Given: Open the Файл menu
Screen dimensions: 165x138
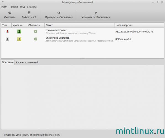Looking at the screenshot, I should point(4,7).
